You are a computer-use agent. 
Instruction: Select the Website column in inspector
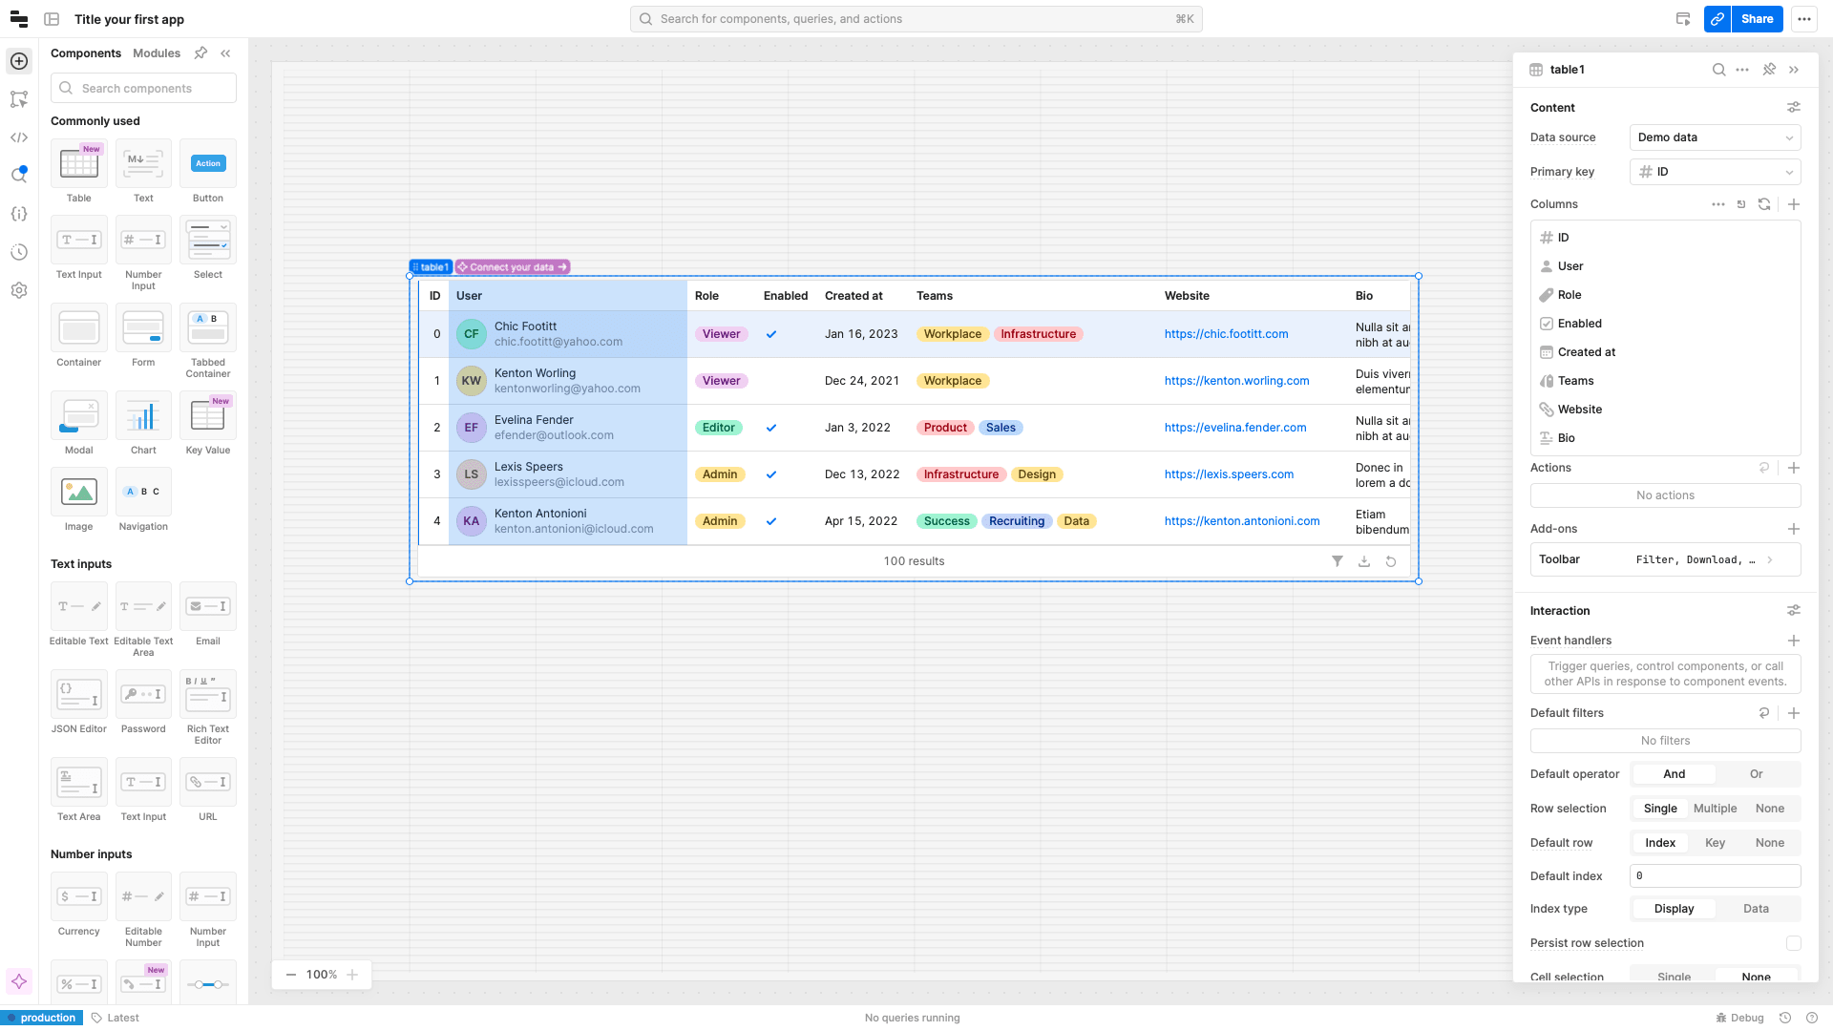point(1666,410)
